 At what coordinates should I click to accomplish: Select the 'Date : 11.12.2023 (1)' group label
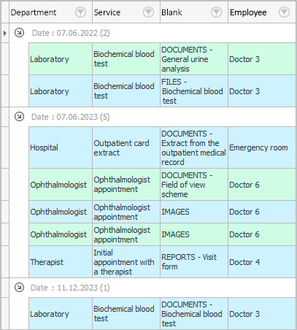pos(70,288)
